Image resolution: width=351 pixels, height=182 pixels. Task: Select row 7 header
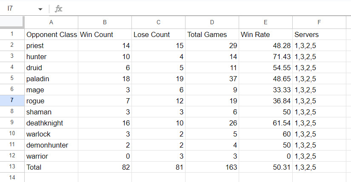12,100
